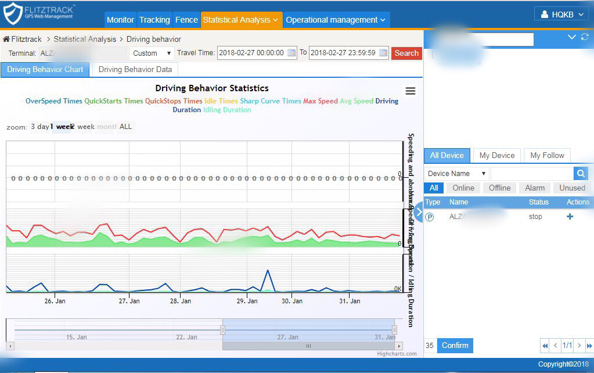The image size is (594, 373).
Task: Click the travel start time field
Action: coord(257,53)
